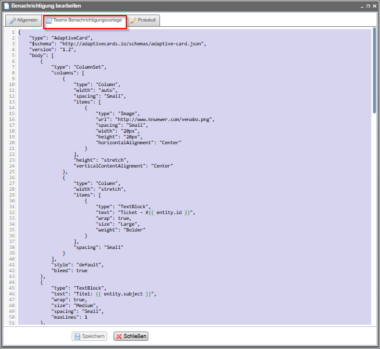
Task: Click the wrench icon on the Allgemein tab
Action: click(x=12, y=20)
